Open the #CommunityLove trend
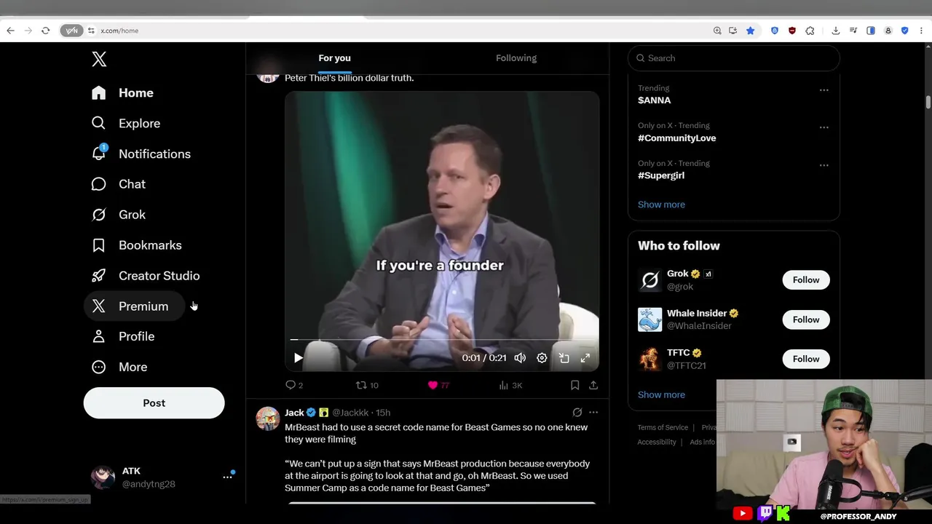The width and height of the screenshot is (932, 524). pyautogui.click(x=676, y=138)
